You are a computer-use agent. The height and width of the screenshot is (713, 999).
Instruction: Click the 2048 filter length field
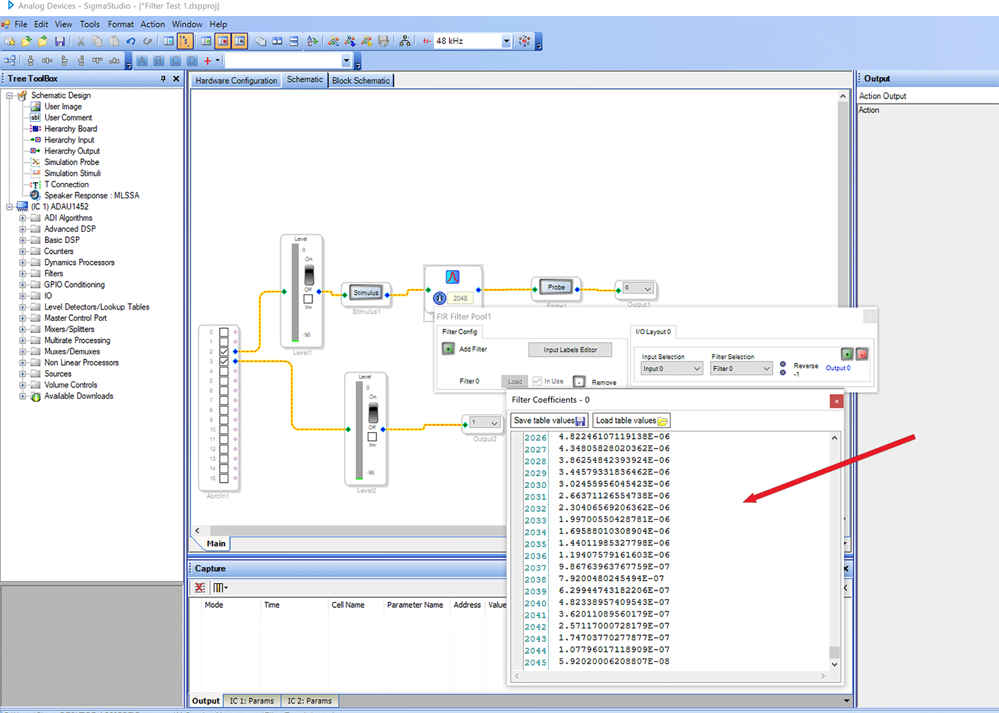tap(461, 298)
